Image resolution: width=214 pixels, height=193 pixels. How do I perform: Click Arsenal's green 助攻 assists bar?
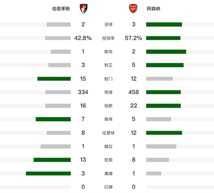point(166,52)
